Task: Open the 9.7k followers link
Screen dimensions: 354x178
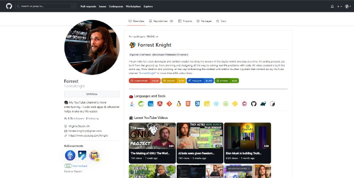Action: [x=74, y=119]
